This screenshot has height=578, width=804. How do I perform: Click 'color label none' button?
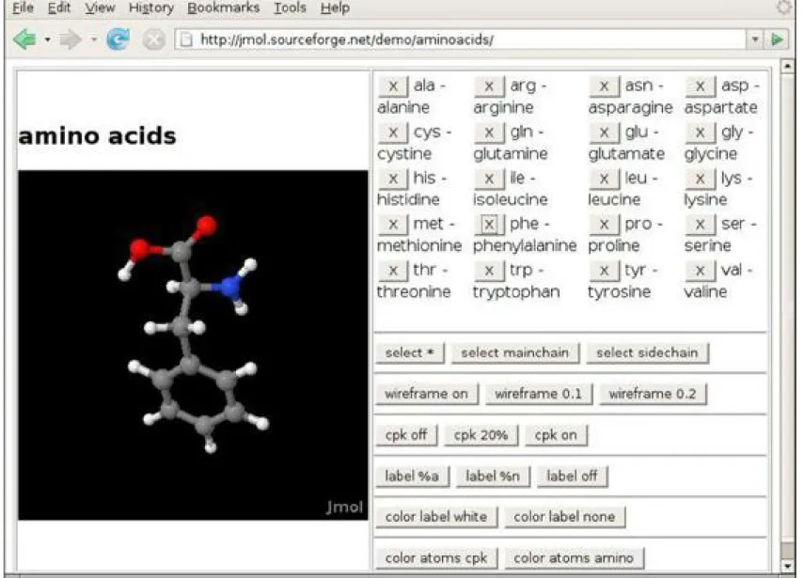tap(564, 517)
